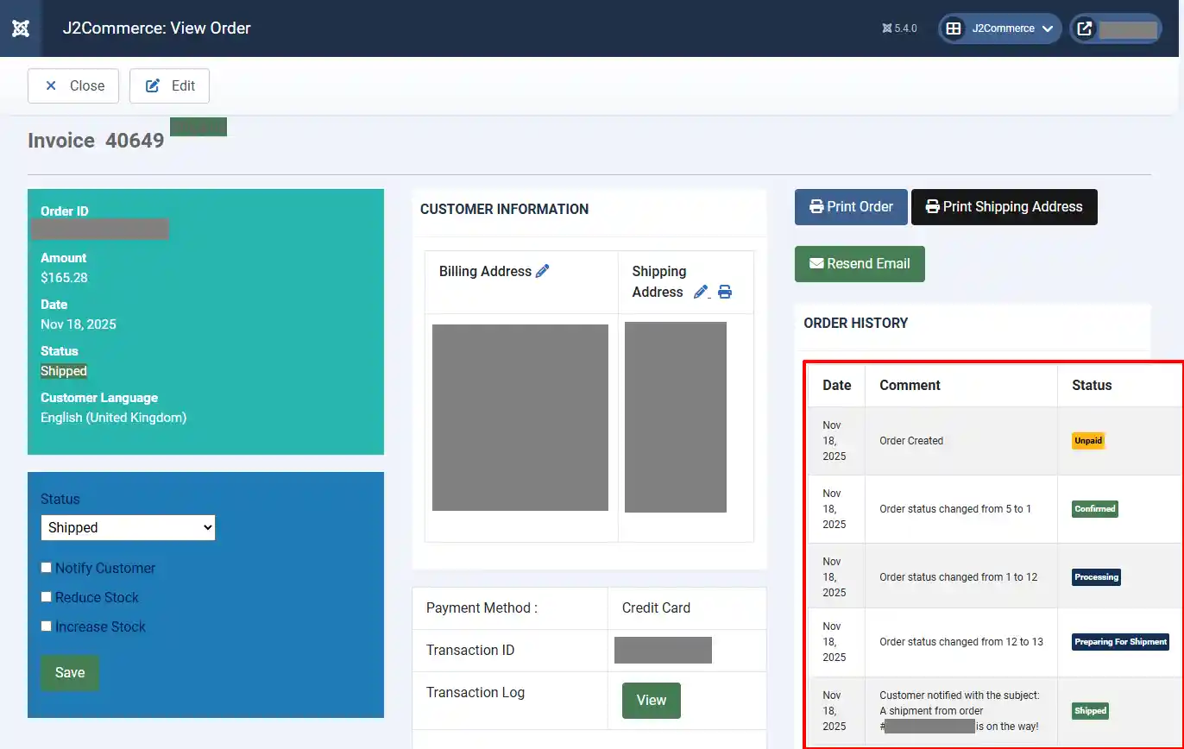1184x749 pixels.
Task: Click the amount $165.28
Action: (x=64, y=278)
